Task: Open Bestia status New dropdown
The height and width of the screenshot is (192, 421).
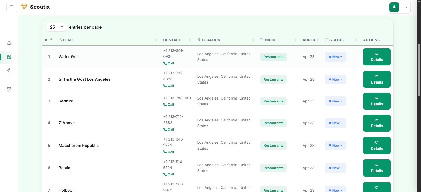Action: (x=335, y=168)
